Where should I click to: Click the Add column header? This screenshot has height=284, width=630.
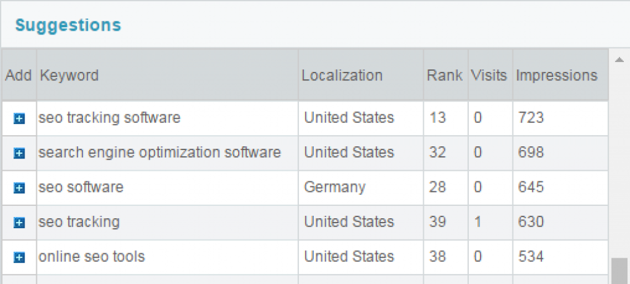(19, 75)
